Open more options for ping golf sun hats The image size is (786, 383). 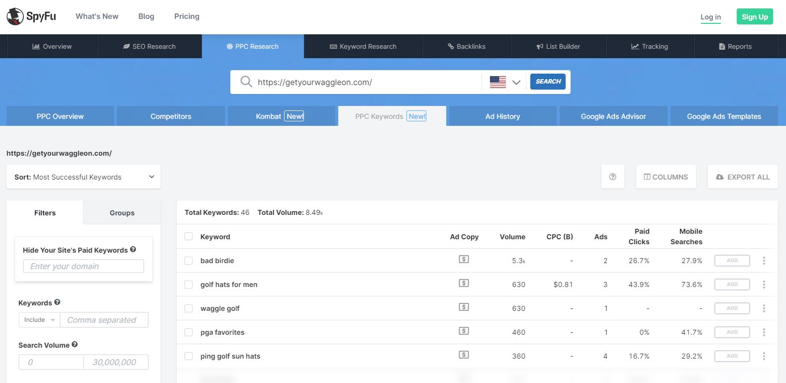coord(764,356)
